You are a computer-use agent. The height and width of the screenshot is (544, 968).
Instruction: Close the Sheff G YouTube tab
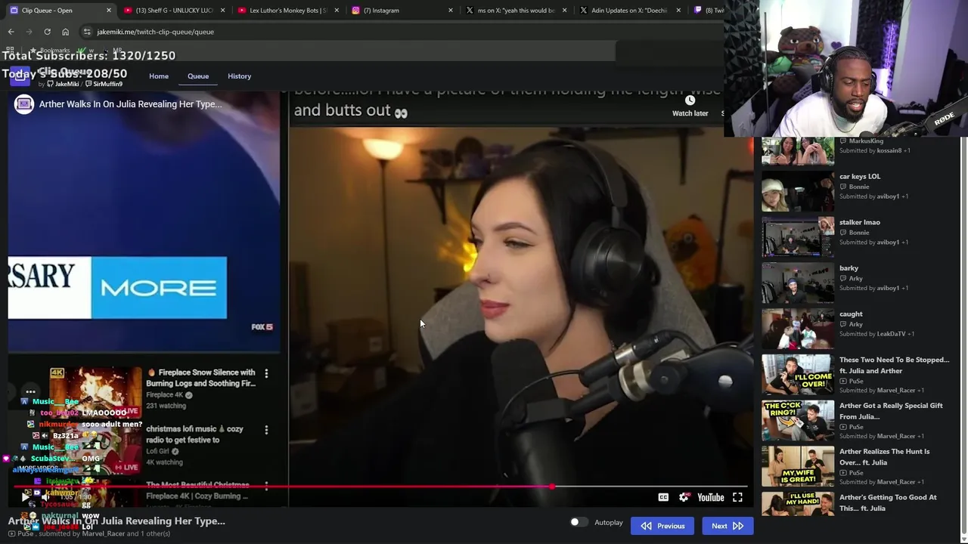[x=222, y=11]
